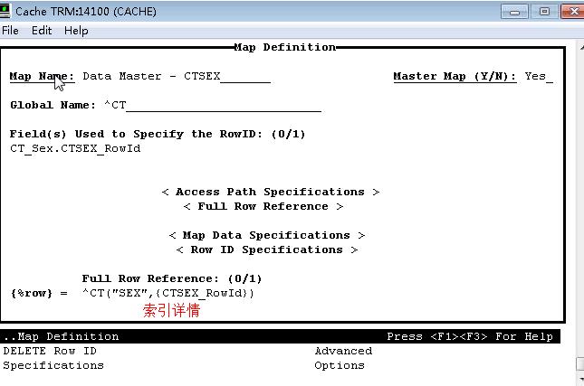The image size is (584, 386).
Task: Select the Full Row Reference option
Action: [x=263, y=206]
